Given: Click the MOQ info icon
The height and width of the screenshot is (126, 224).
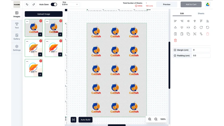Looking at the screenshot, I should [x=136, y=6].
